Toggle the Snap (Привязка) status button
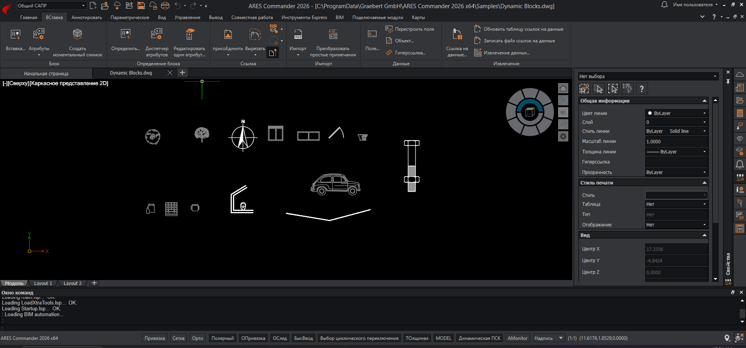The image size is (746, 348). pos(154,338)
